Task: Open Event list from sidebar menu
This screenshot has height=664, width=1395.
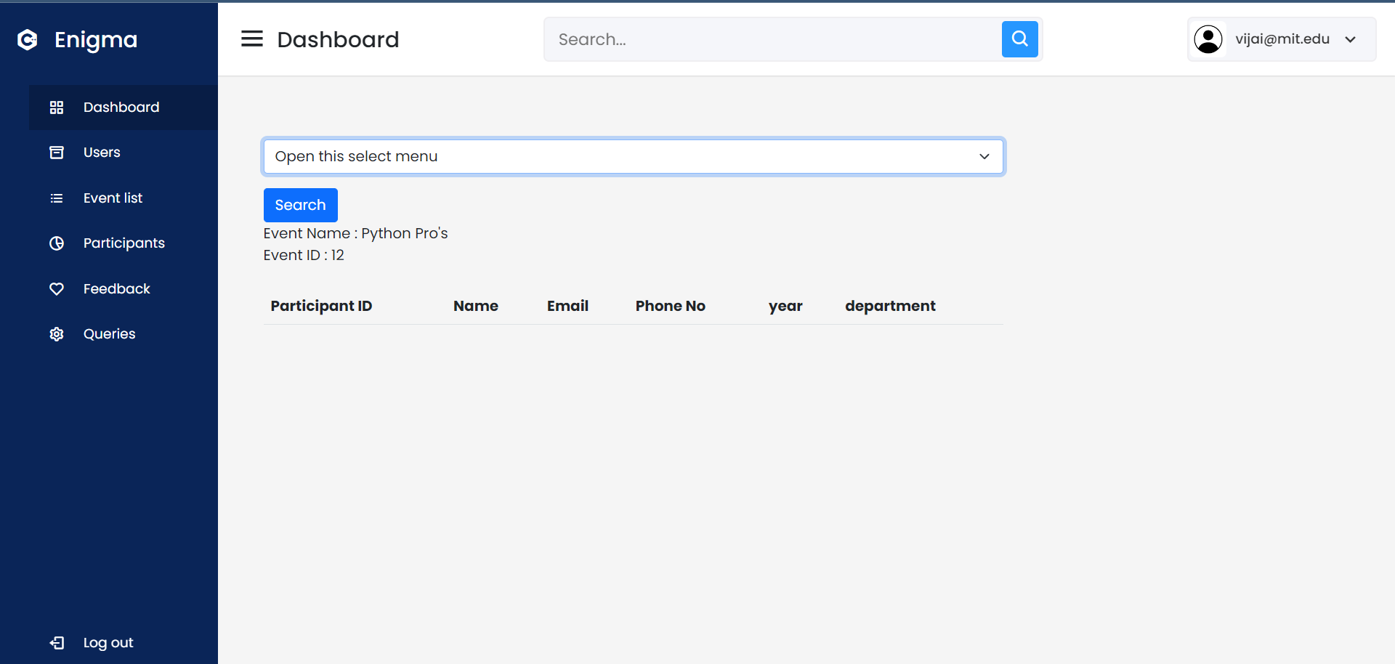Action: pyautogui.click(x=124, y=198)
